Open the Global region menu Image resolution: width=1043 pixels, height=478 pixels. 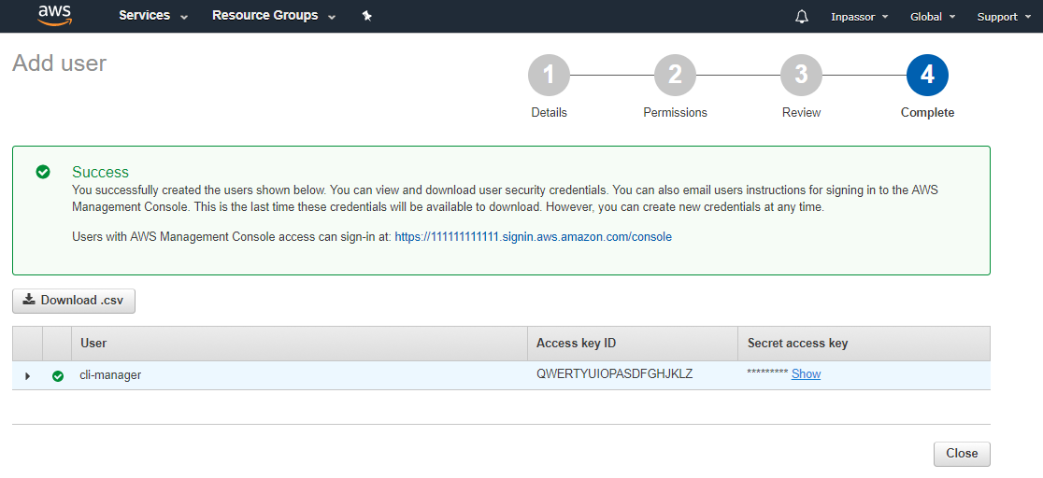point(933,17)
